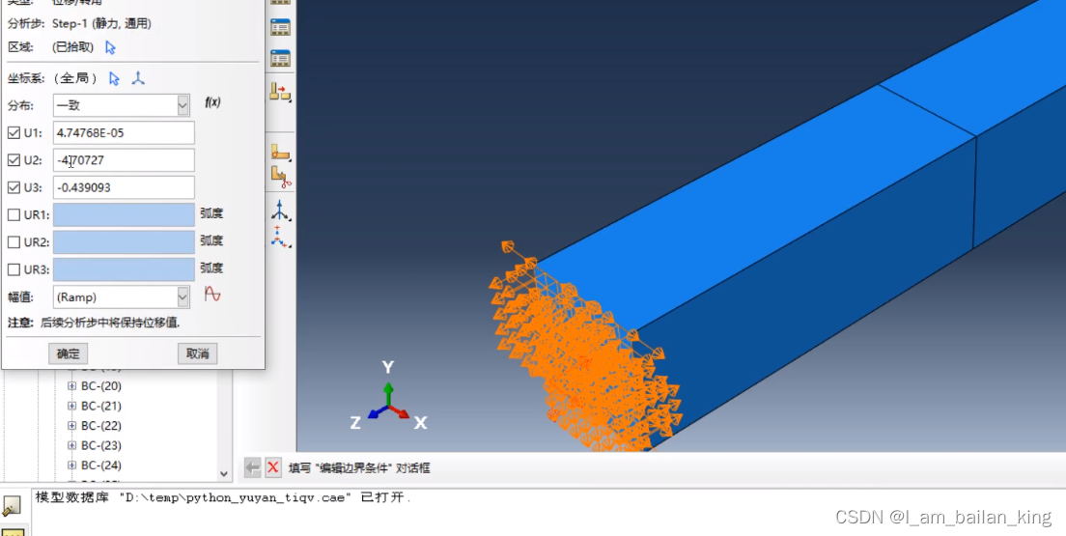The height and width of the screenshot is (536, 1066).
Task: Click the datum point creation tool
Action: coord(280,237)
